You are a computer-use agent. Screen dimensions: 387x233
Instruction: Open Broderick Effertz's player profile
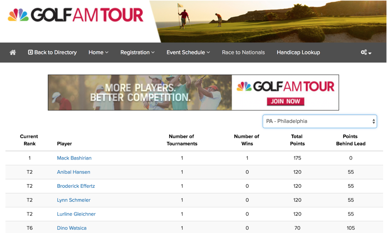(x=76, y=186)
